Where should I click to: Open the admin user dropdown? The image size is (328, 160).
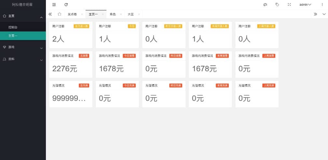305,5
